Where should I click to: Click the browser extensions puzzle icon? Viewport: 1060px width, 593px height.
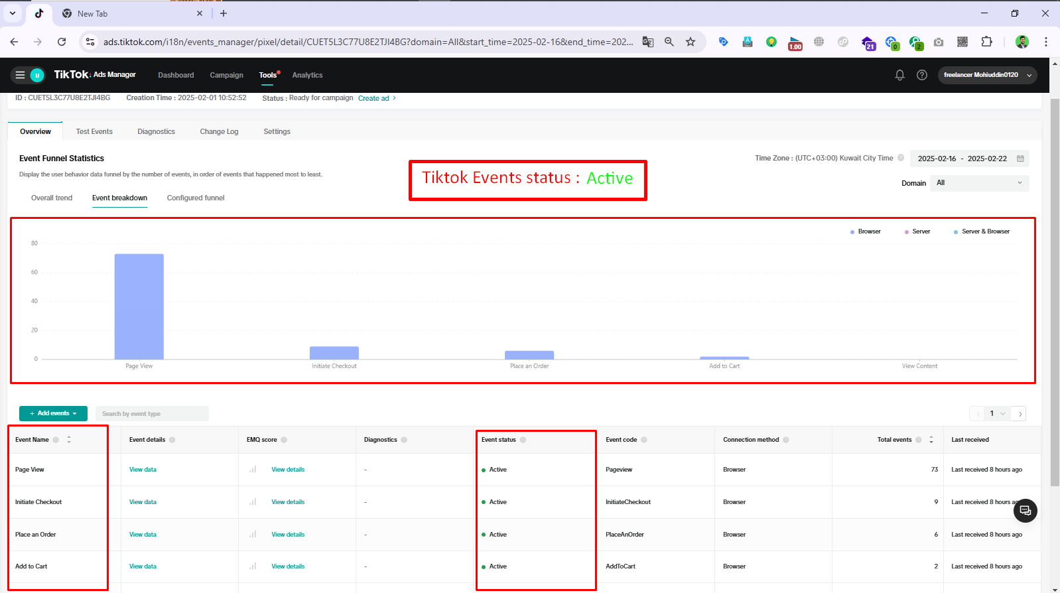coord(986,42)
